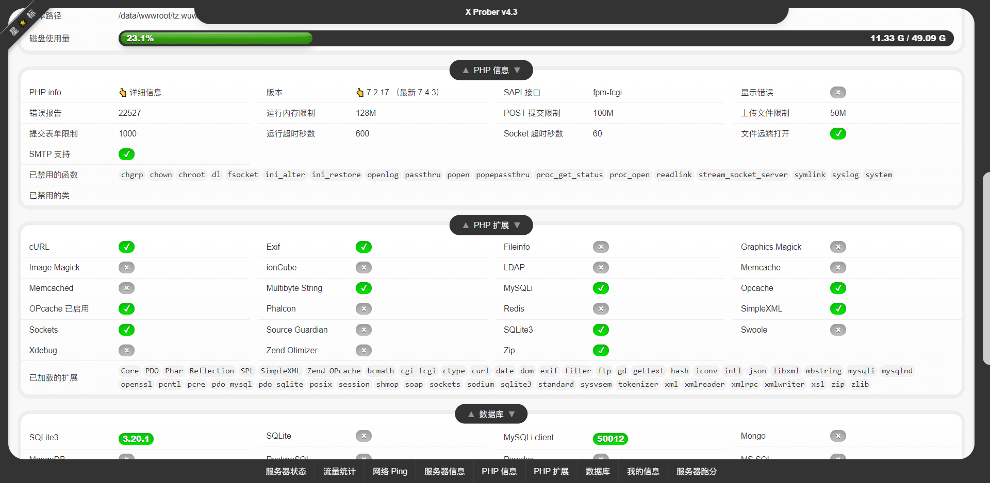Click the X Prober v4.3 title

point(491,12)
